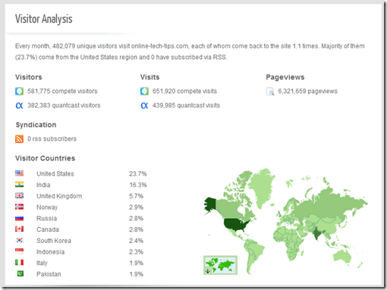Click the Indonesia country name
This screenshot has width=387, height=290.
coord(50,251)
